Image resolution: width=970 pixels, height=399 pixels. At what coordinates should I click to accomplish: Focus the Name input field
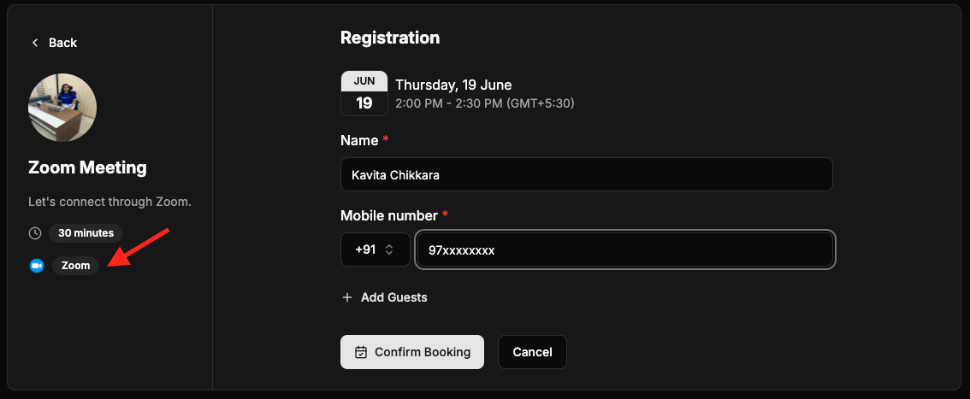point(587,175)
